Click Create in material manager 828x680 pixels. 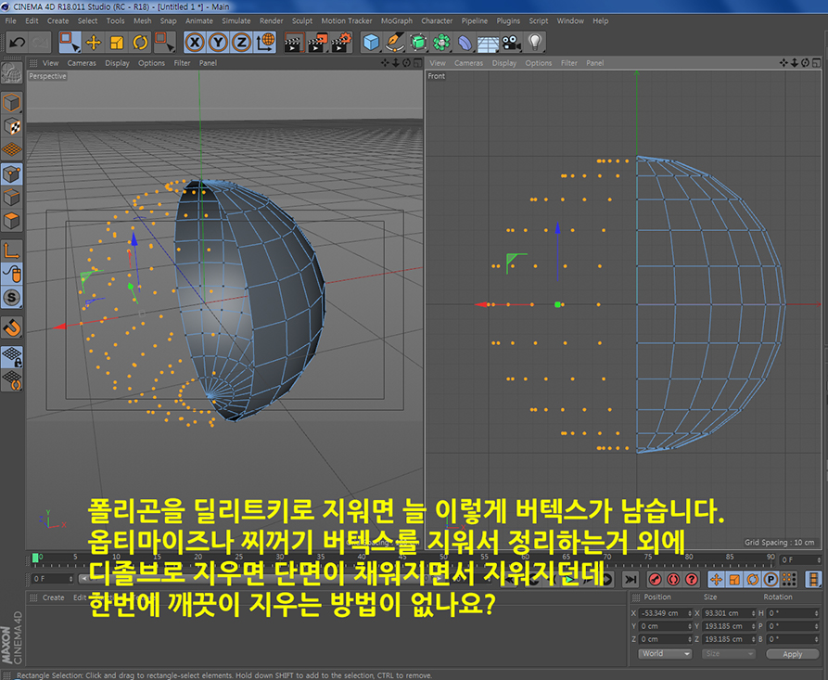(x=54, y=597)
